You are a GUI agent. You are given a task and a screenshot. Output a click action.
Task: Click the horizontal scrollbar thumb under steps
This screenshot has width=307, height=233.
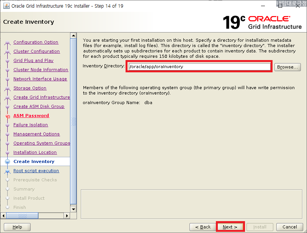[x=22, y=216]
